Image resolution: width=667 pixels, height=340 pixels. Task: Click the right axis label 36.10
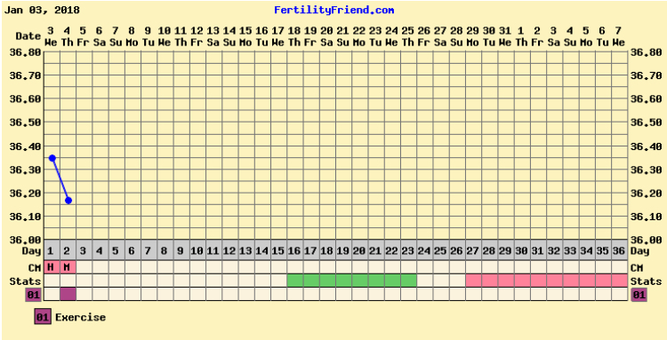[x=647, y=217]
